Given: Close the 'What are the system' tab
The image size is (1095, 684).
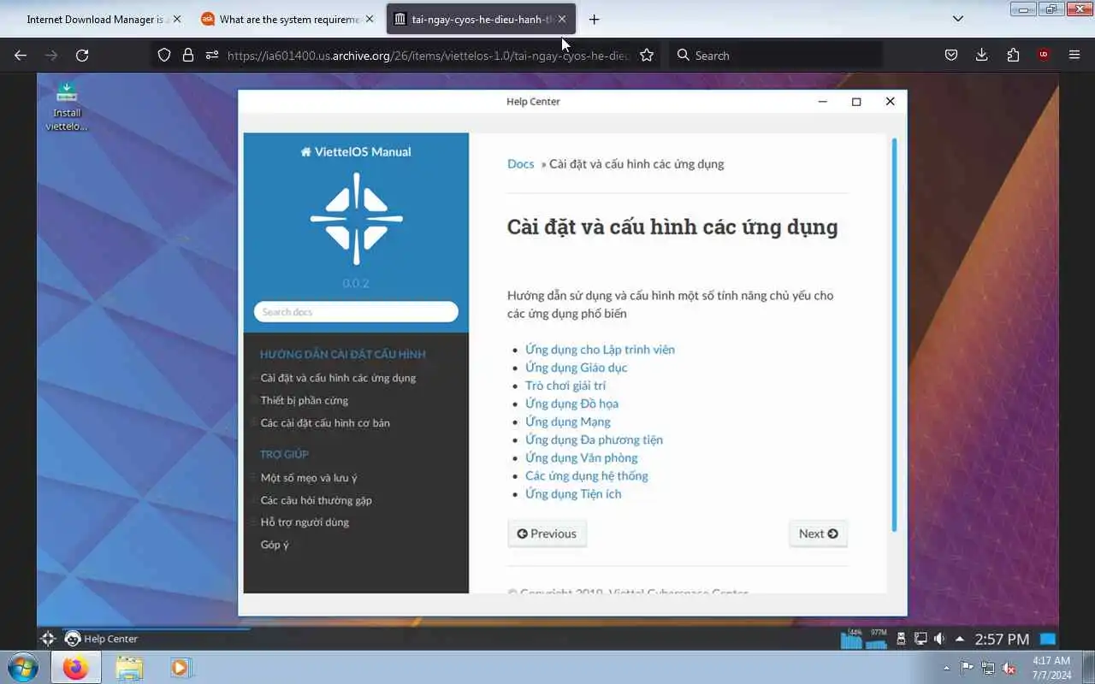Looking at the screenshot, I should (370, 19).
